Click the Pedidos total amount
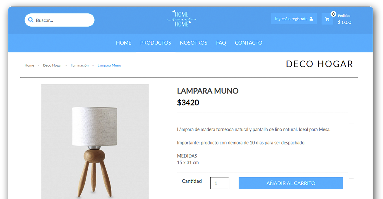The image size is (383, 199). pos(345,22)
